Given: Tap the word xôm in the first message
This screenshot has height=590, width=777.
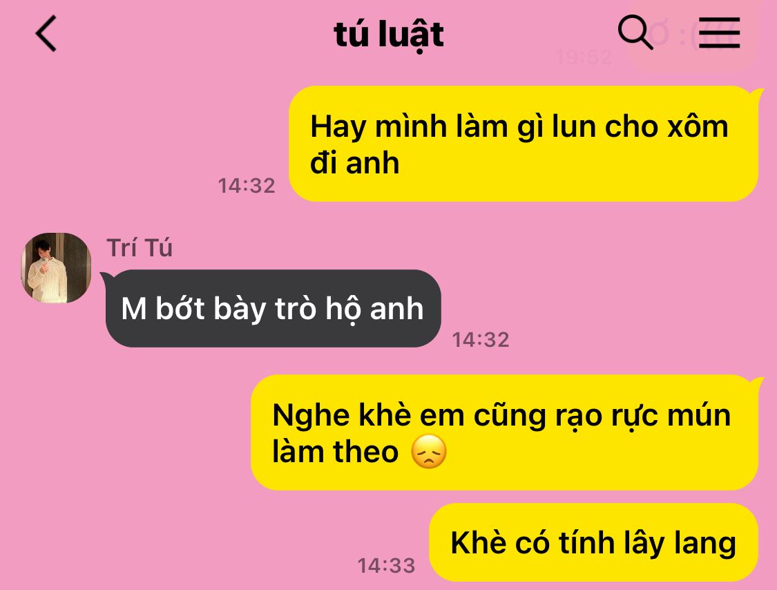Looking at the screenshot, I should pos(698,126).
